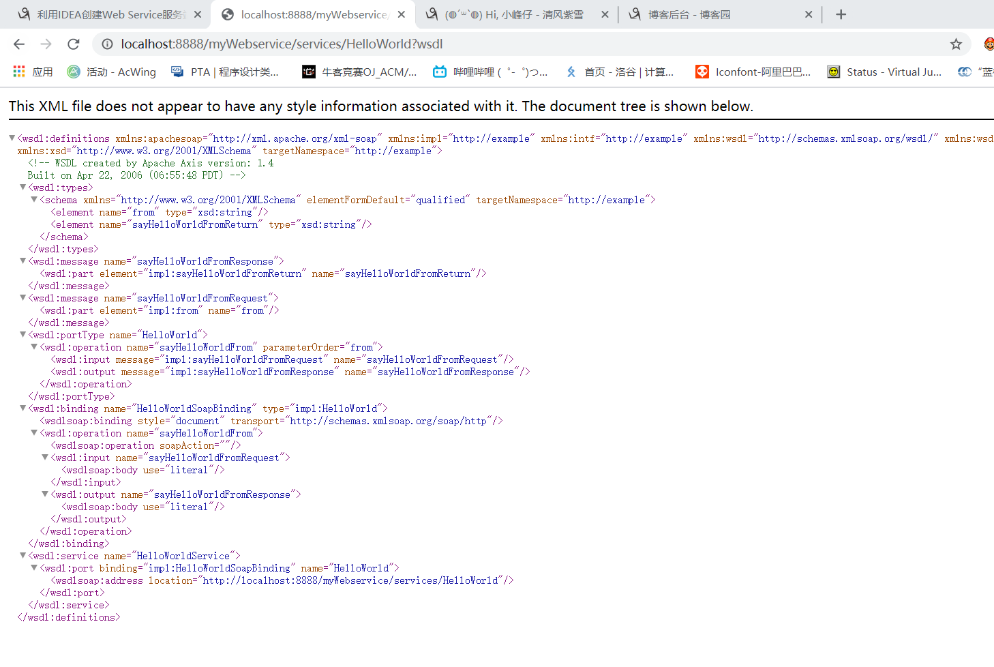Viewport: 994px width, 667px height.
Task: Collapse the schema node
Action: [x=34, y=199]
